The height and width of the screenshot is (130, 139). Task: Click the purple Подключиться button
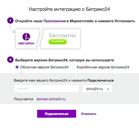(x=56, y=114)
